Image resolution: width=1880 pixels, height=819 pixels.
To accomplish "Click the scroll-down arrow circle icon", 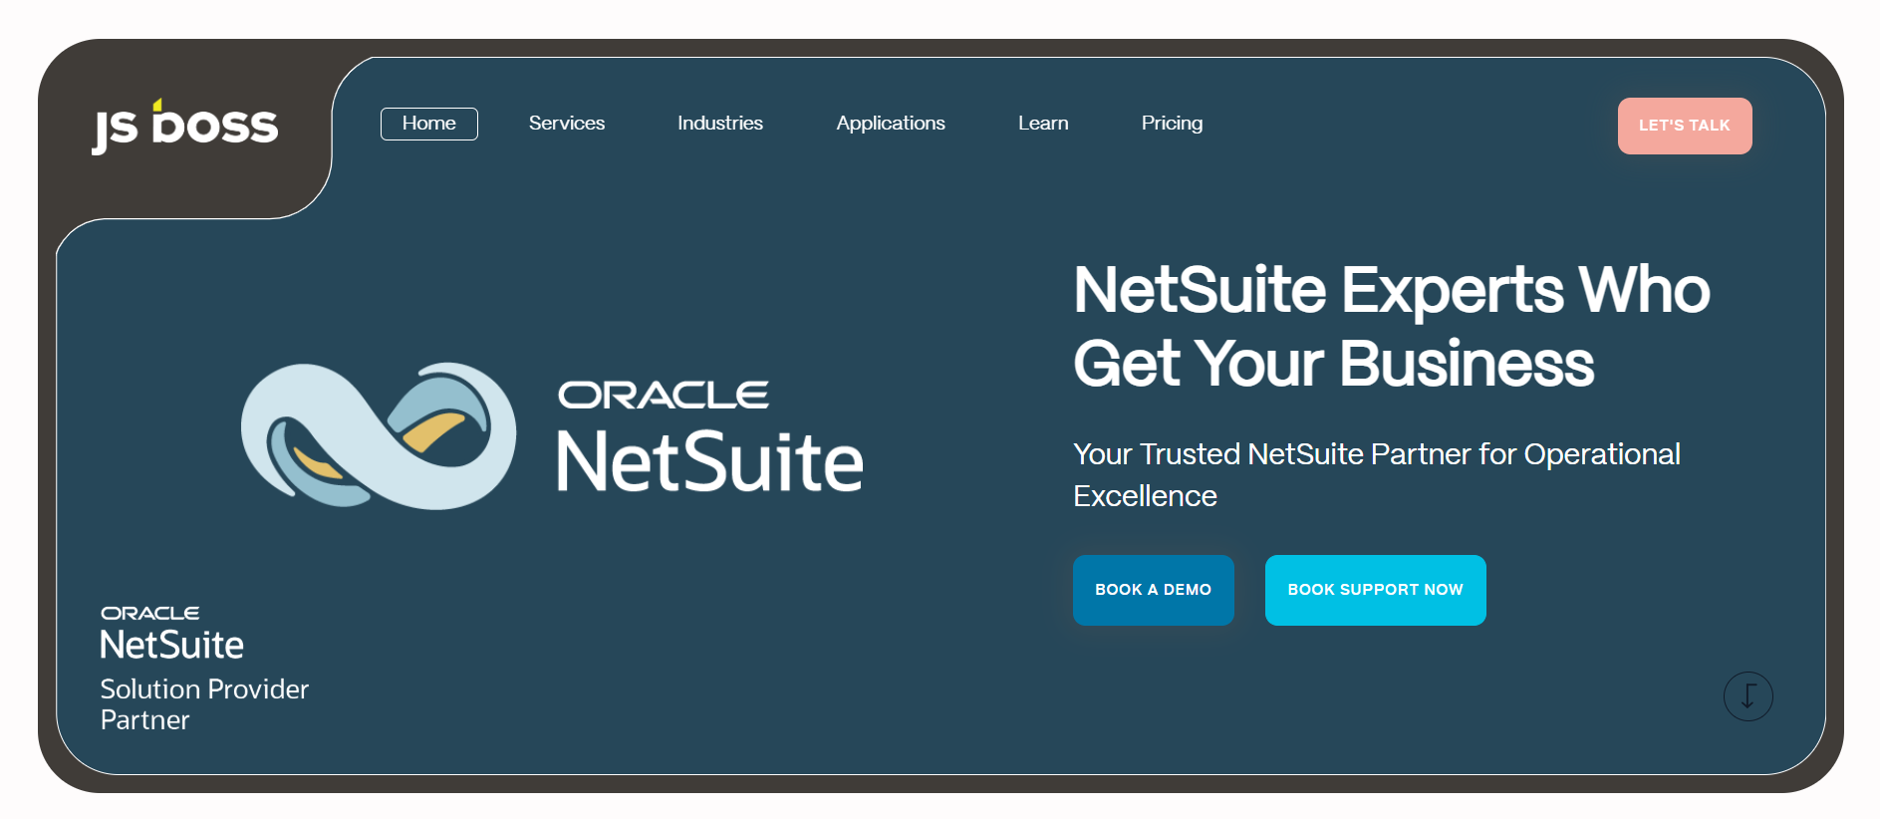I will tap(1747, 695).
